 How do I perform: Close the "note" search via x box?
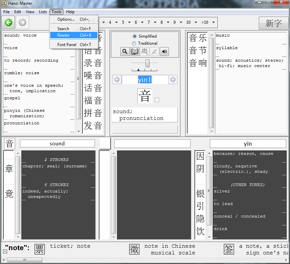point(5,251)
